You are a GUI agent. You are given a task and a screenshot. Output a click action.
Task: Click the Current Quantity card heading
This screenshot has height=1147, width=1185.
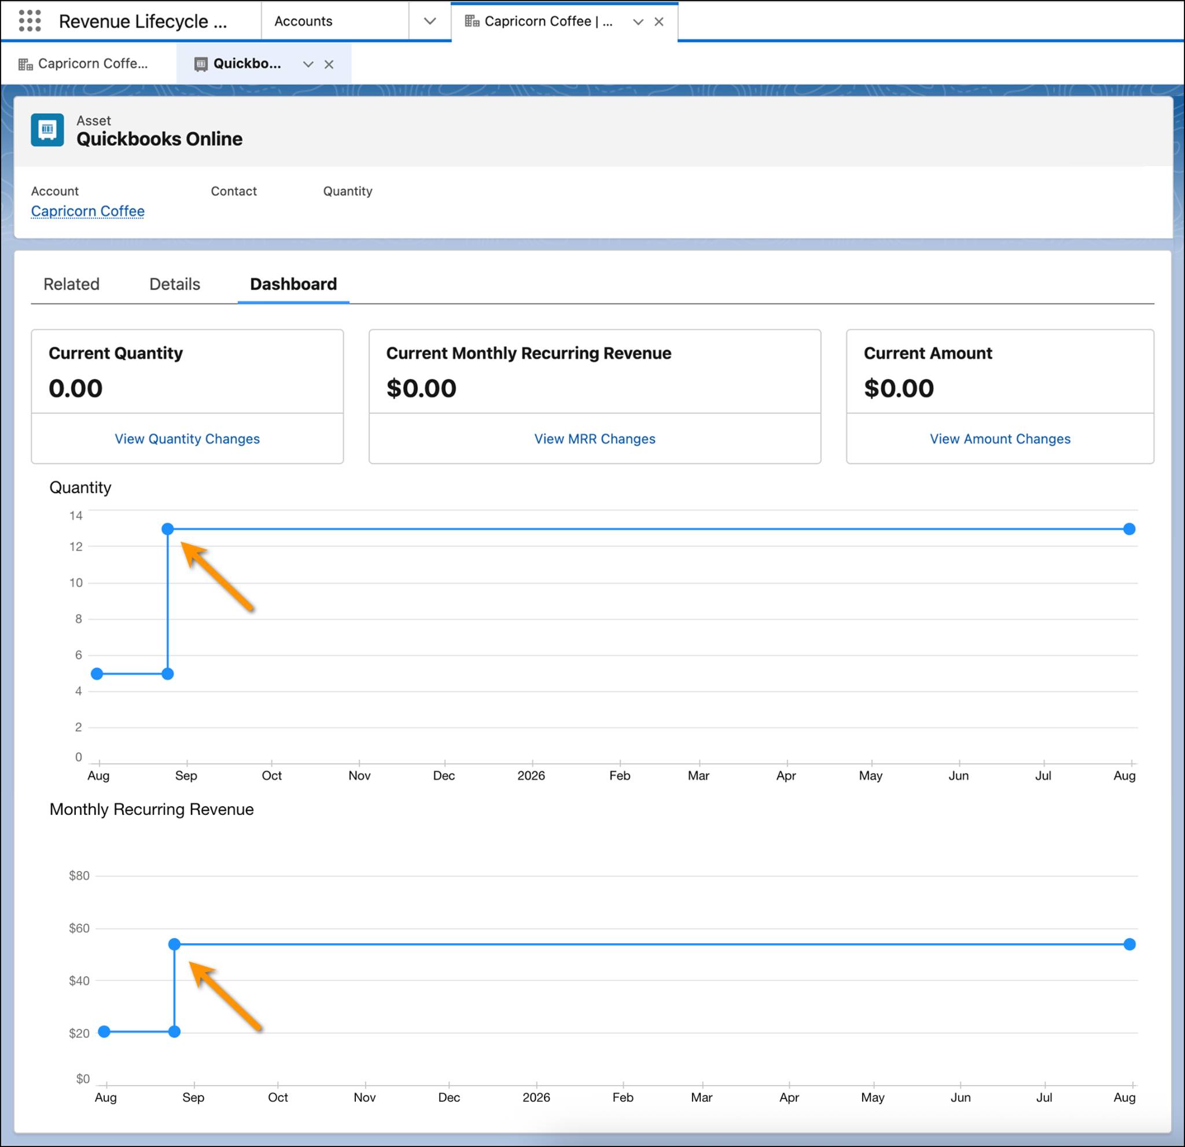pos(116,353)
